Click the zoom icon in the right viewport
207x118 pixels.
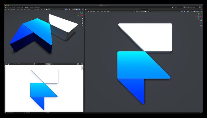(201, 21)
